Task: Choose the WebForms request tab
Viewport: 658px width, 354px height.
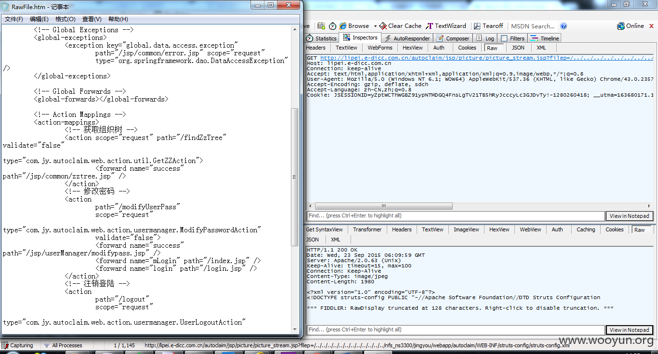Action: (380, 48)
